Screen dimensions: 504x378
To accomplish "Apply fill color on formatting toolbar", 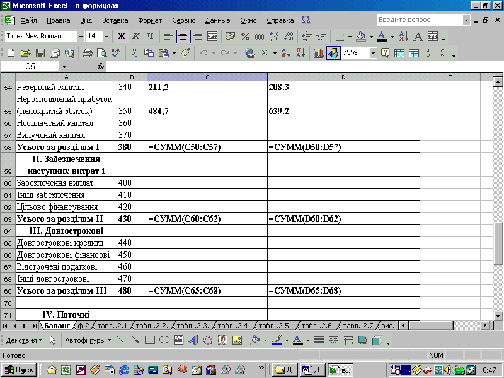I will tap(362, 37).
